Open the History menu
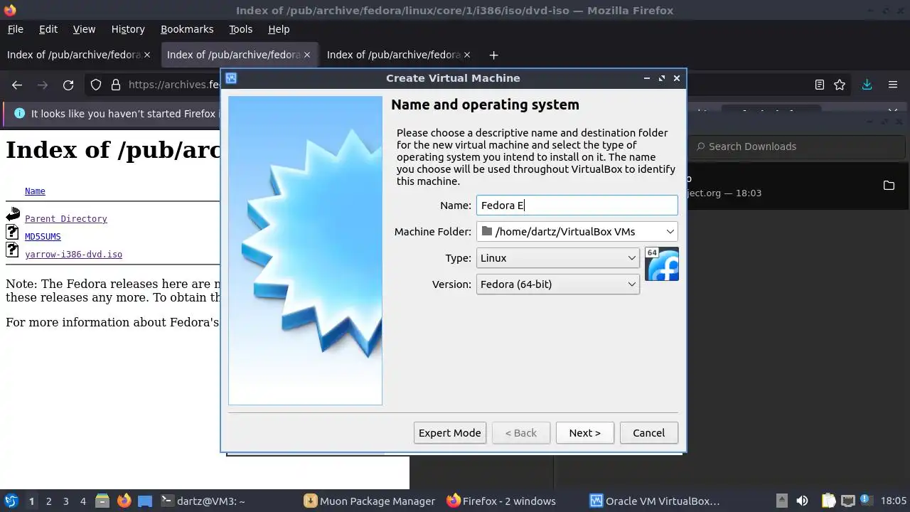Viewport: 910px width, 512px height. [x=128, y=29]
